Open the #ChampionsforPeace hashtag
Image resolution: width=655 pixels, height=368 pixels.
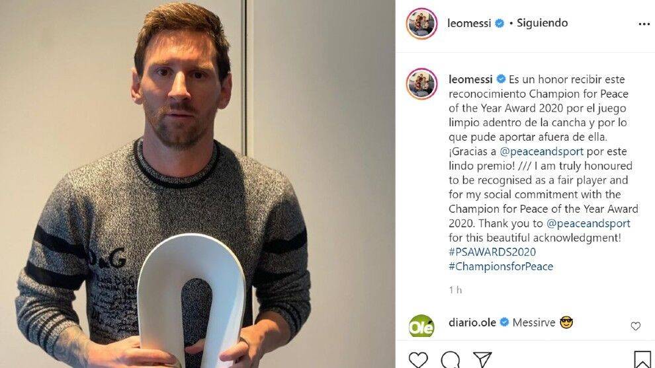coord(501,267)
